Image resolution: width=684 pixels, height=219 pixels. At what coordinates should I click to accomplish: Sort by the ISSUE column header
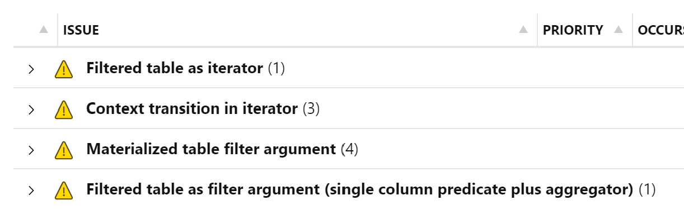click(81, 30)
